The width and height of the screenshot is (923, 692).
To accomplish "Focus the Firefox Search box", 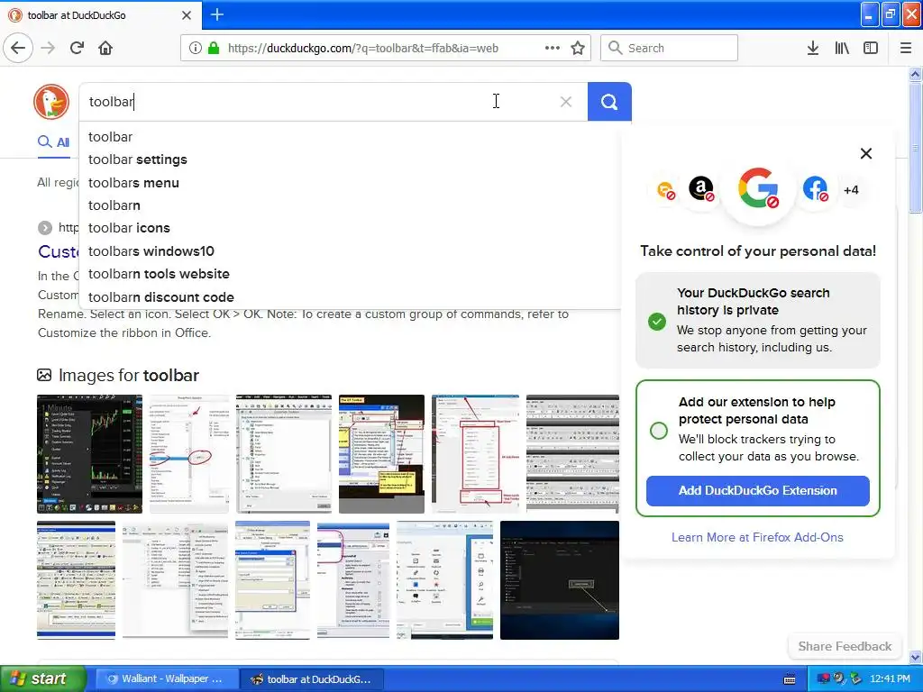I will (670, 48).
